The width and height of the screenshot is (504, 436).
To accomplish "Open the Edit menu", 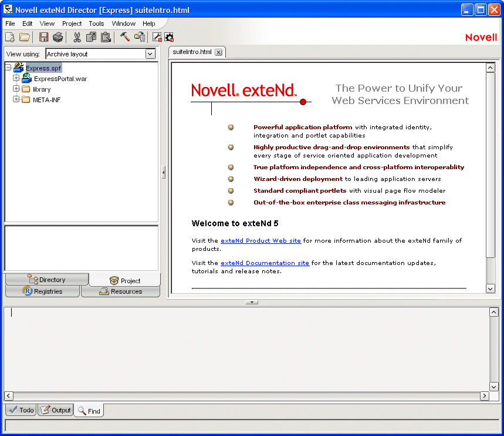I will tap(28, 24).
